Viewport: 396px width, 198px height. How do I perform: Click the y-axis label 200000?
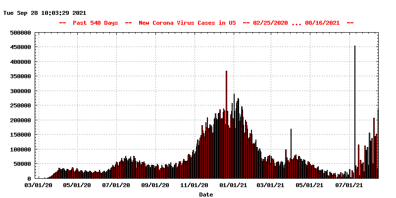pos(20,120)
